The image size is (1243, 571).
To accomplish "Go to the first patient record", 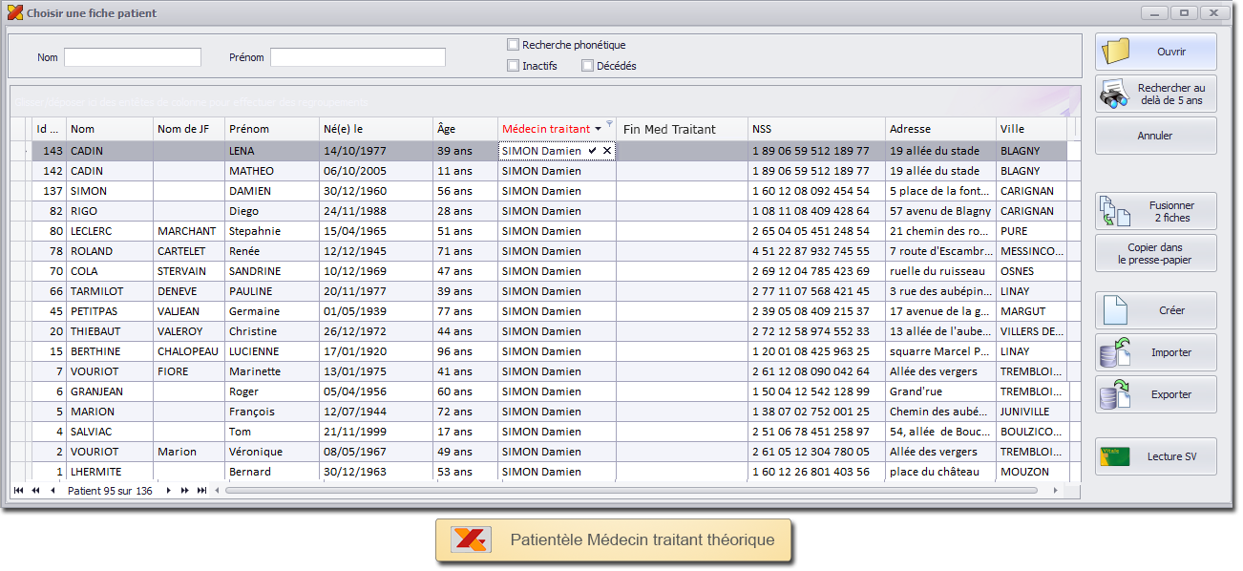I will [18, 490].
